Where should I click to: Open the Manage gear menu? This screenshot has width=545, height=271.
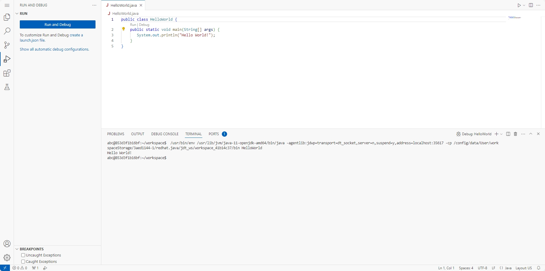tap(7, 258)
